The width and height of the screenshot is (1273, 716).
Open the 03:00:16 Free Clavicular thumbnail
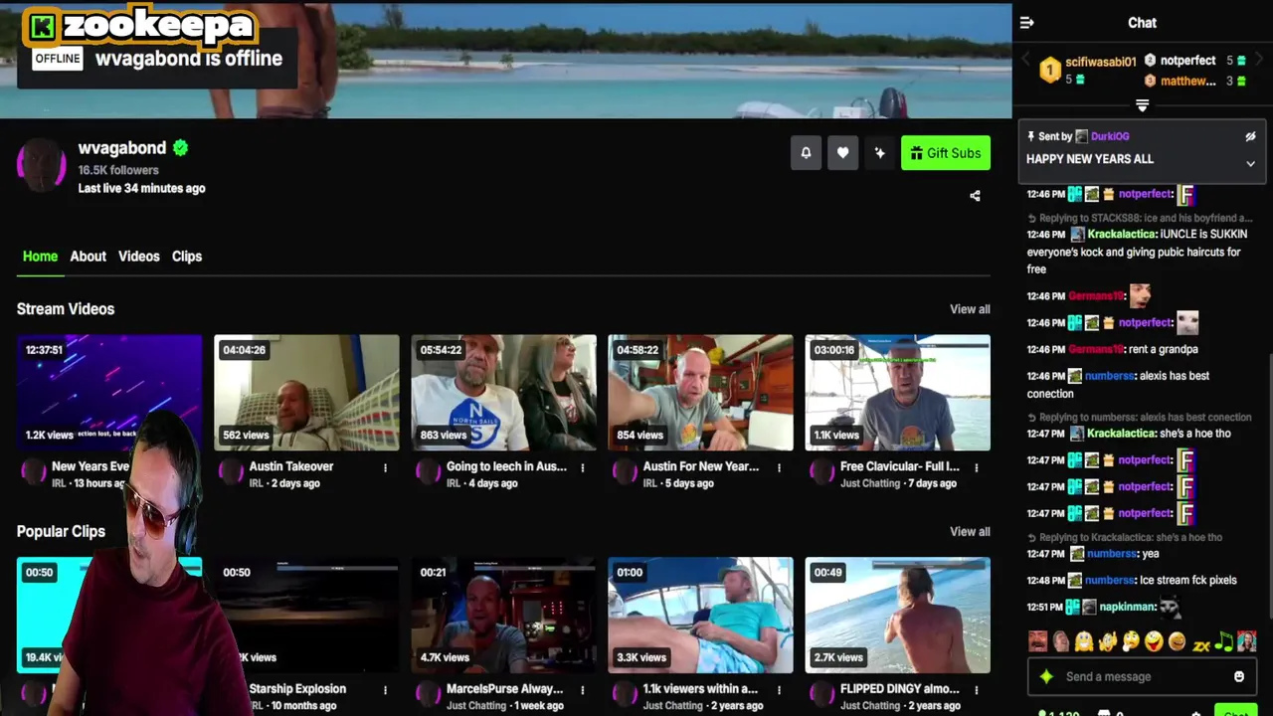click(897, 393)
